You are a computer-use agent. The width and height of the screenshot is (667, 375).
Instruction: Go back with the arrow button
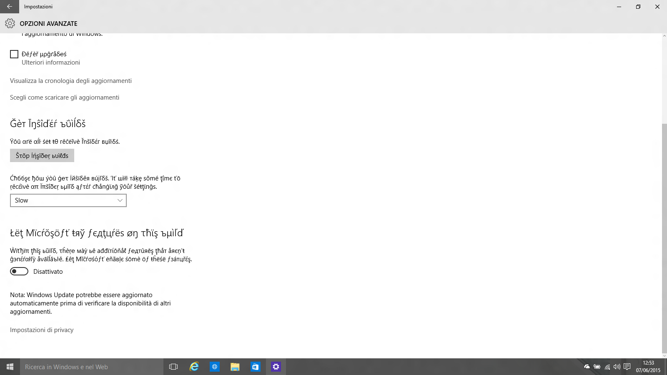(x=10, y=7)
